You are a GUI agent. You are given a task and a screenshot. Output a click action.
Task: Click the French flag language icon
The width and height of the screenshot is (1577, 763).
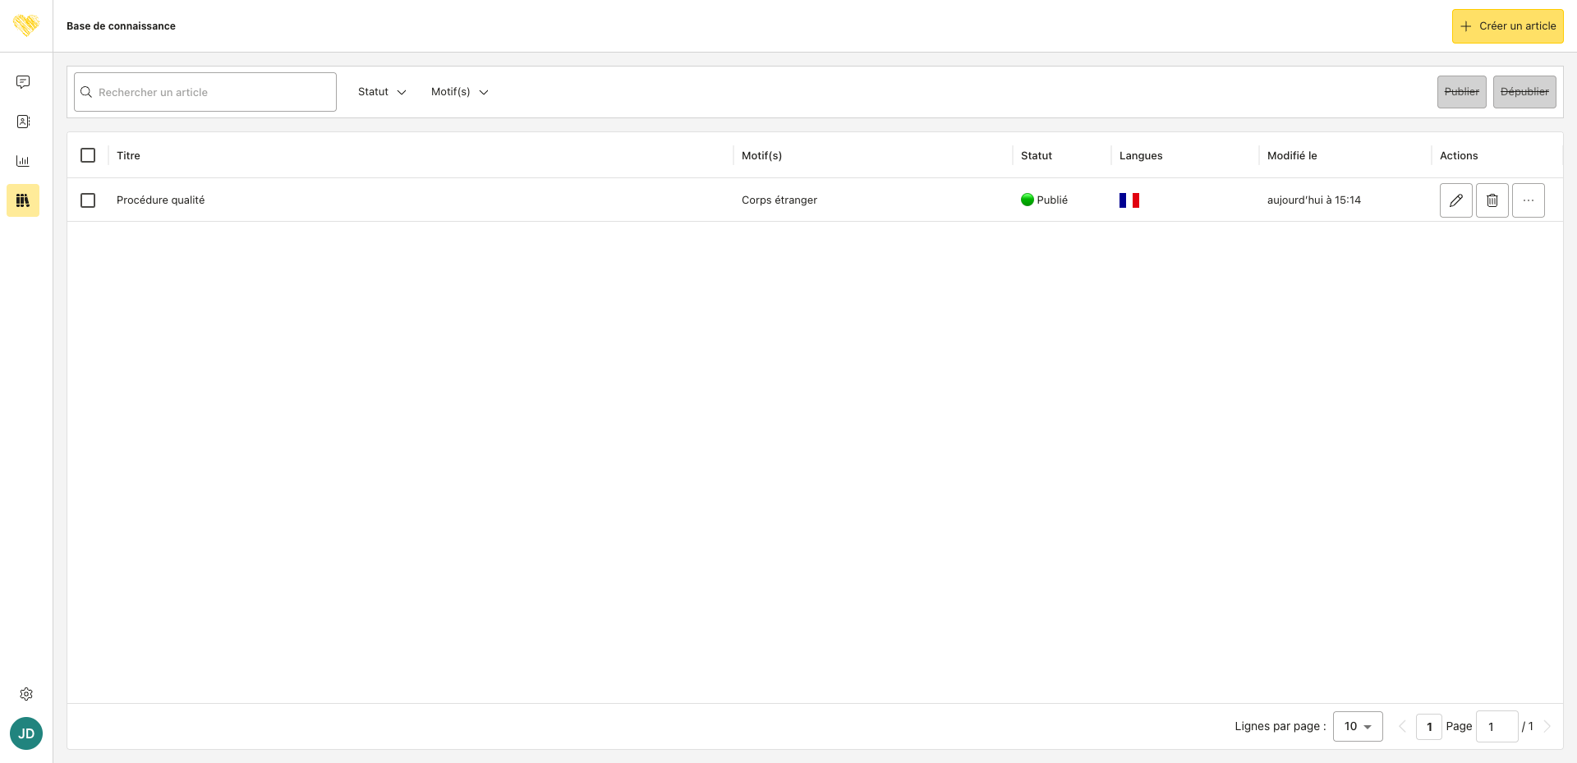pos(1129,200)
